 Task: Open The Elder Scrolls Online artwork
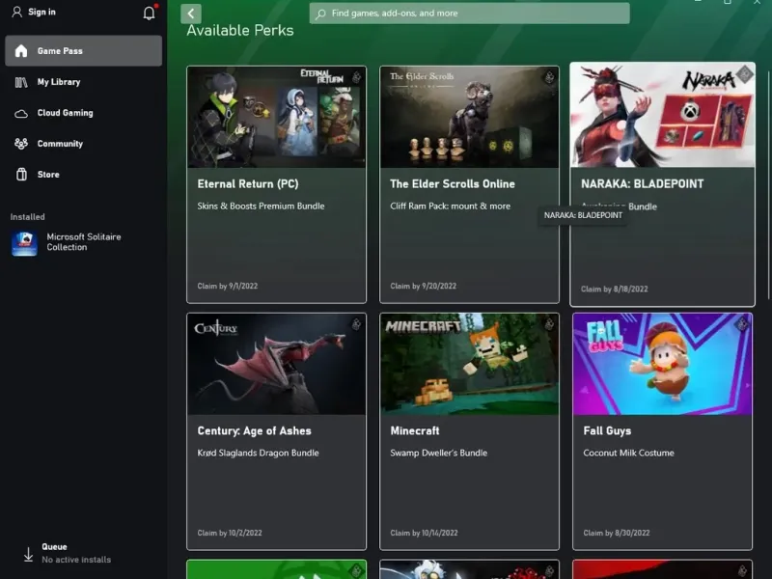coord(469,117)
